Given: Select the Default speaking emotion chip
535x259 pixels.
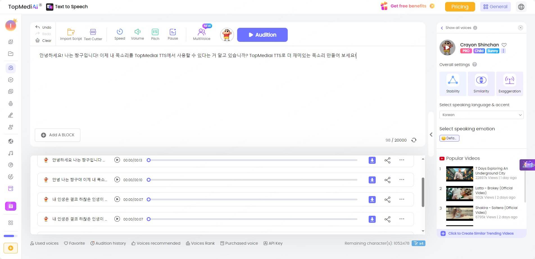Looking at the screenshot, I should [x=449, y=138].
